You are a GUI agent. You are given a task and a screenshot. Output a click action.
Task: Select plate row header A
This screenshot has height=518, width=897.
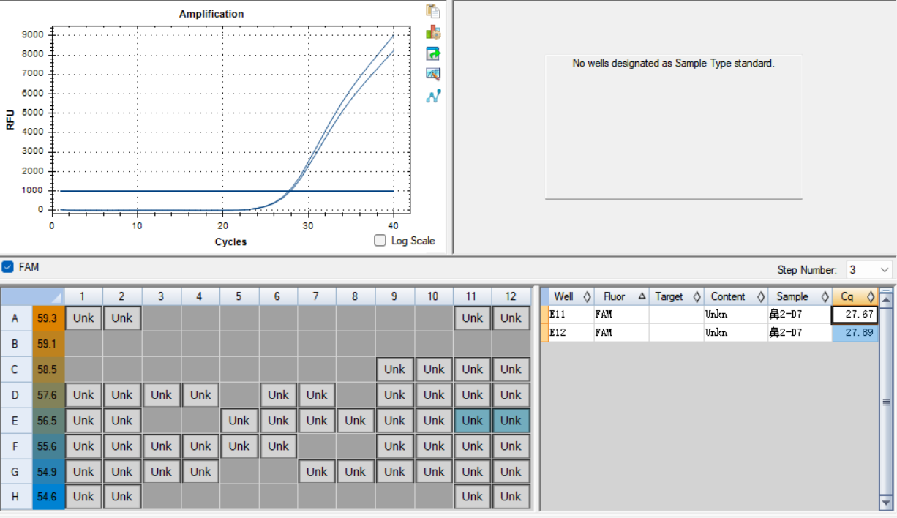coord(16,318)
